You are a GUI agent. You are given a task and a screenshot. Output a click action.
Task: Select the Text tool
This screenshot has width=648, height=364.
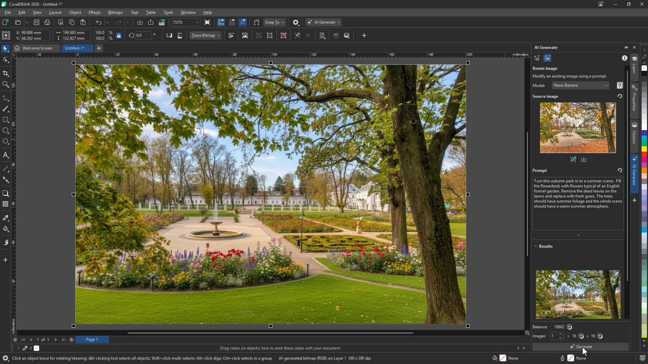(5, 155)
